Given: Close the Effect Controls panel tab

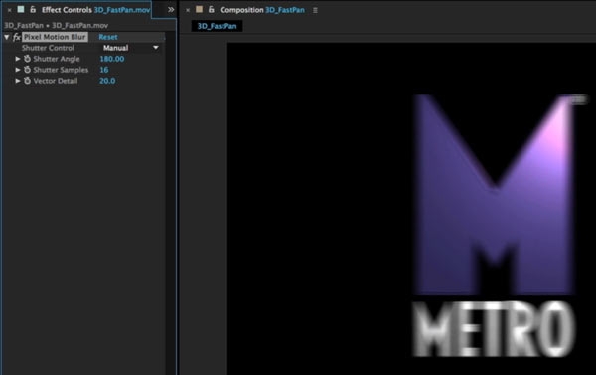Looking at the screenshot, I should click(x=10, y=10).
